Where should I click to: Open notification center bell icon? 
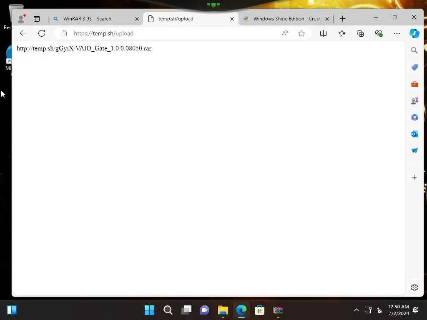tap(416, 310)
